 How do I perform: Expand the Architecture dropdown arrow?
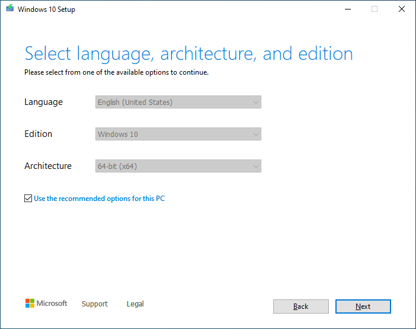[x=255, y=167]
